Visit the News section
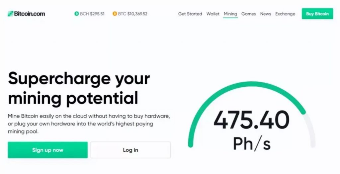Screen dimensions: 340x174 pyautogui.click(x=265, y=14)
